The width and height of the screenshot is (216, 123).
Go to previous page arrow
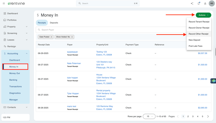point(178,116)
